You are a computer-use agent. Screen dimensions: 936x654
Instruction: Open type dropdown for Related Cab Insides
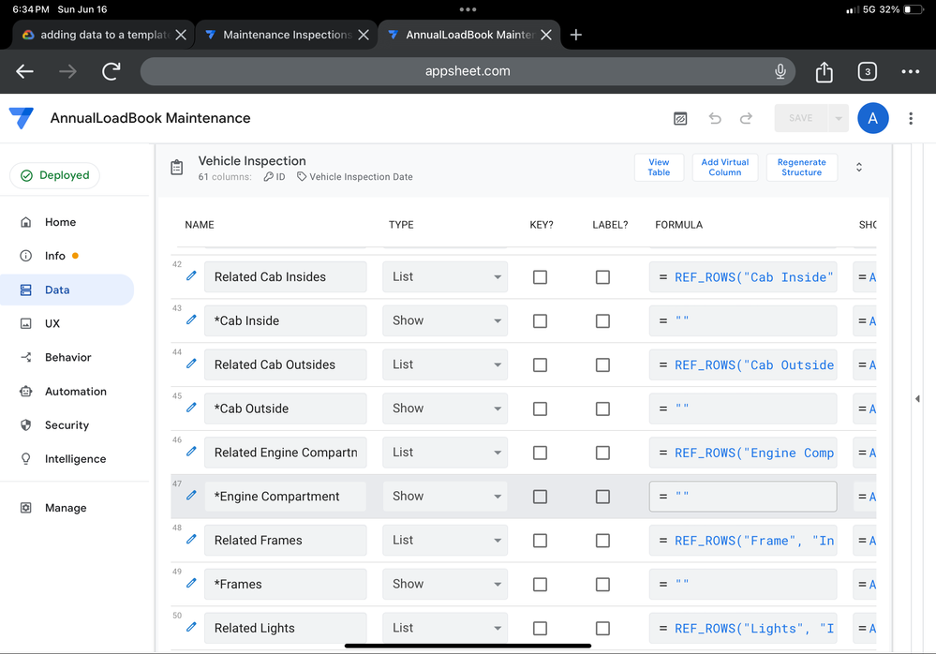tap(445, 277)
